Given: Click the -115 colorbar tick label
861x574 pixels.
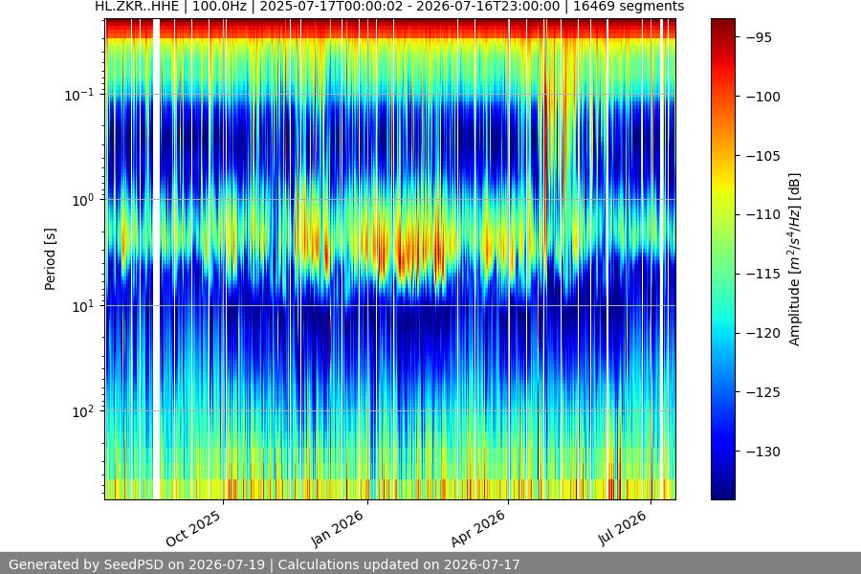Looking at the screenshot, I should click(x=762, y=275).
